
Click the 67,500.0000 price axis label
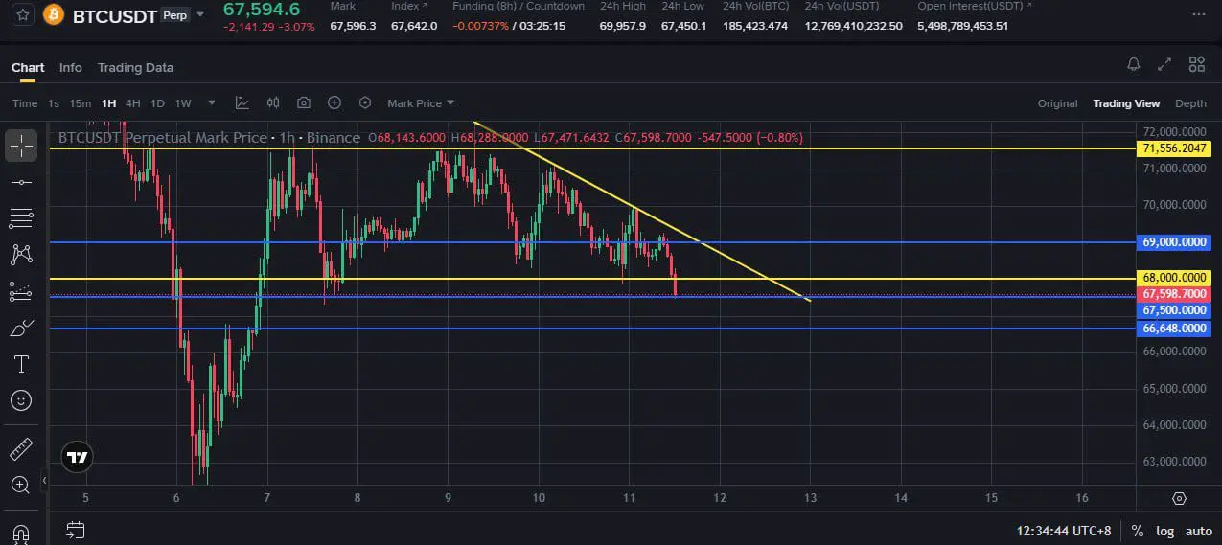(x=1174, y=310)
